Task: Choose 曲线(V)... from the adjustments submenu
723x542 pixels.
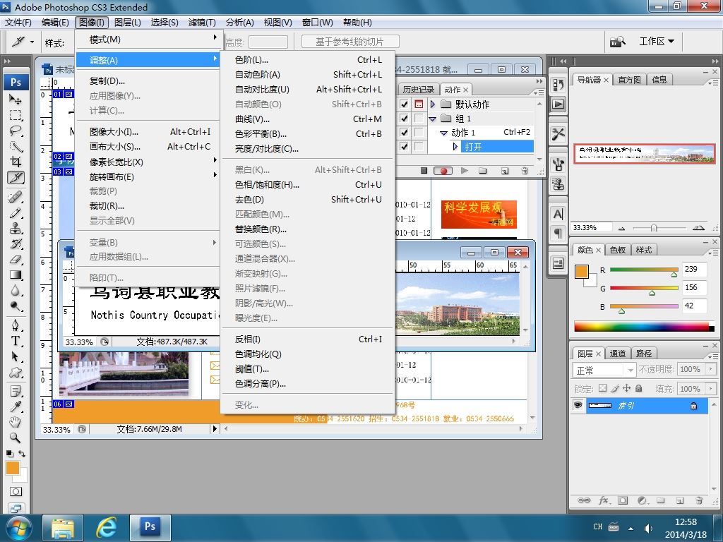Action: (308, 119)
